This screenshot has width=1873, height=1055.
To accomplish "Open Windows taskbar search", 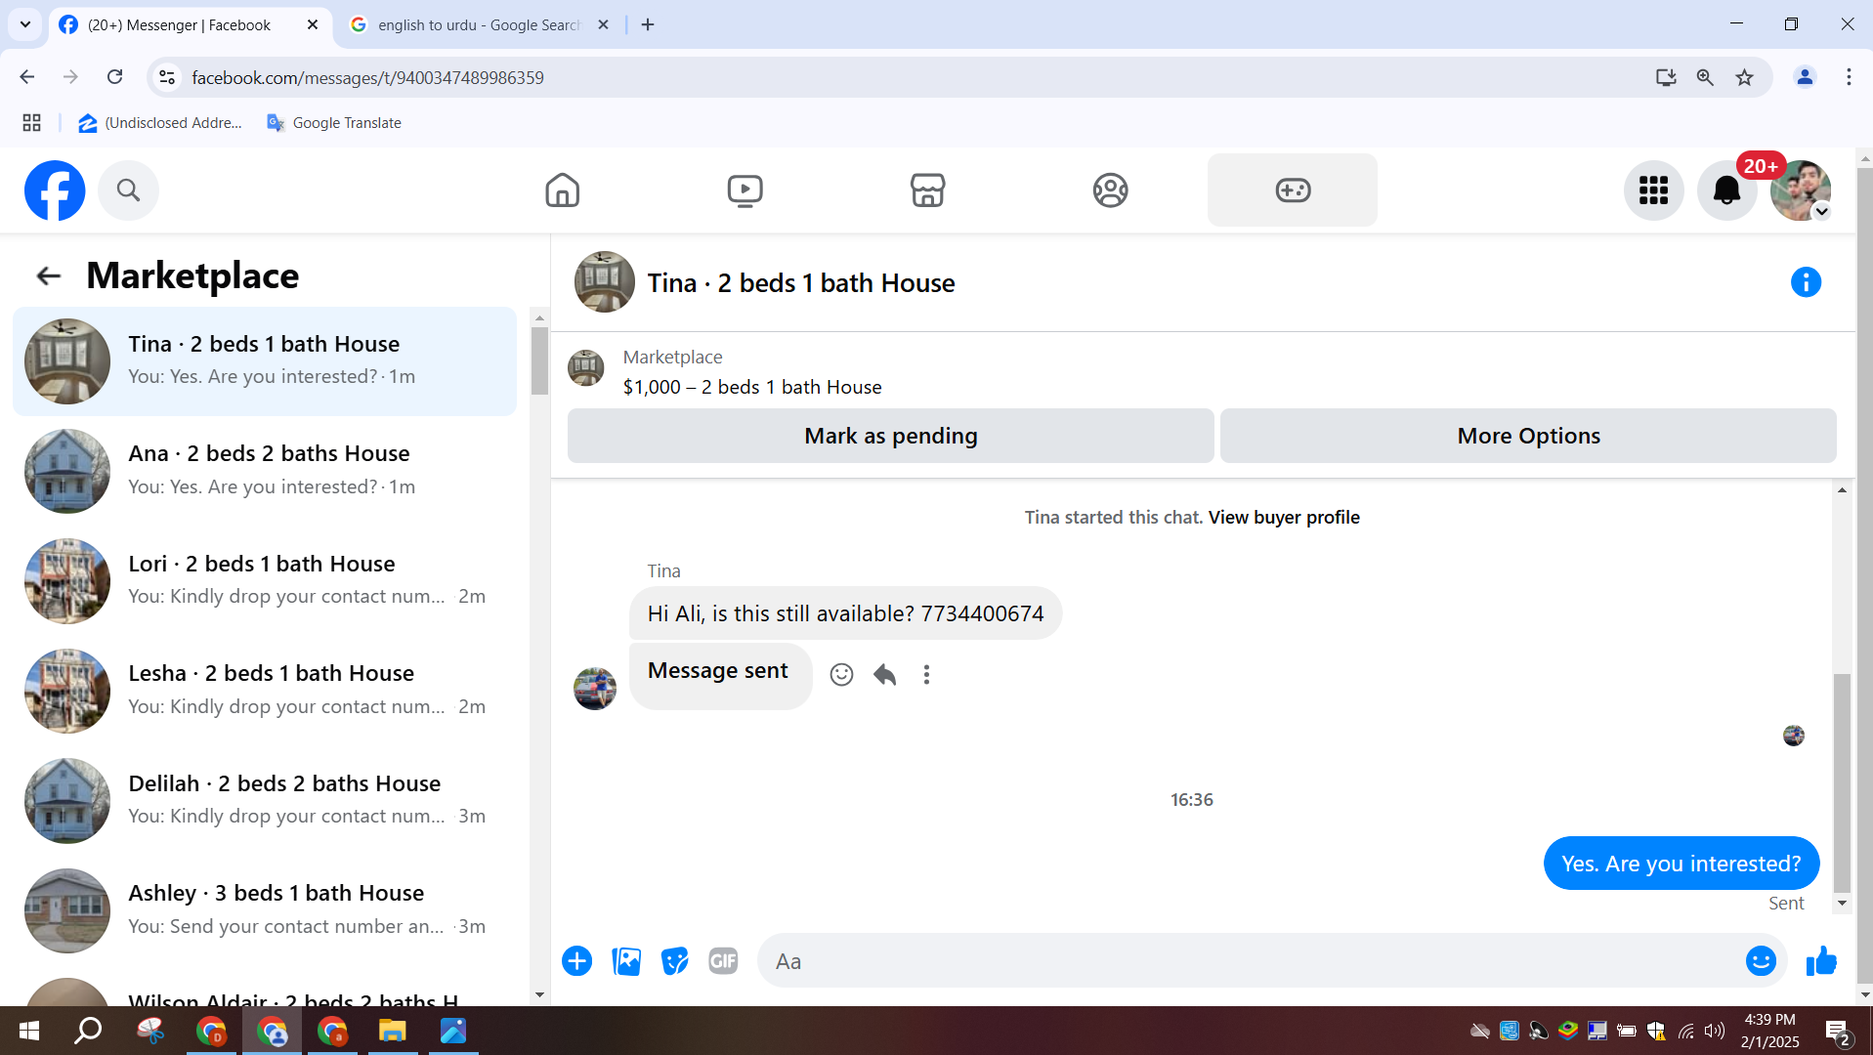I will pos(88,1031).
